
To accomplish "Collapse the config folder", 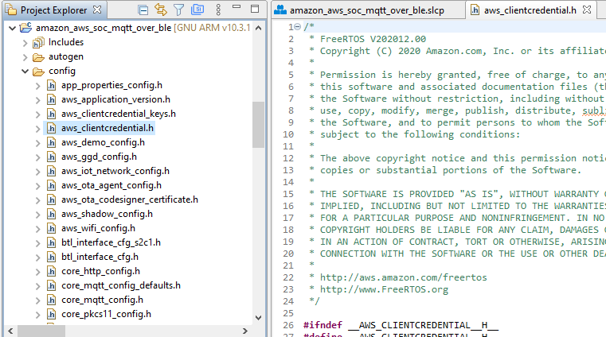I will [25, 71].
